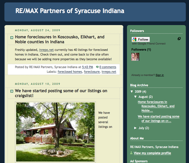Open the 5:43 PM post permalink
This screenshot has width=189, height=163.
click(x=87, y=67)
